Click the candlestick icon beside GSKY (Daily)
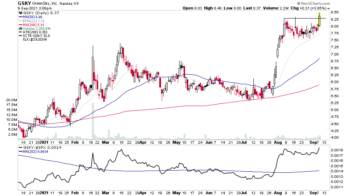349x196 pixels. click(21, 13)
